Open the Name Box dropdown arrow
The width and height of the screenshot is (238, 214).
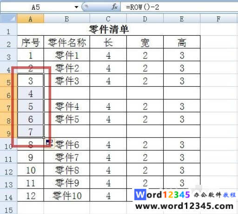[x=76, y=7]
